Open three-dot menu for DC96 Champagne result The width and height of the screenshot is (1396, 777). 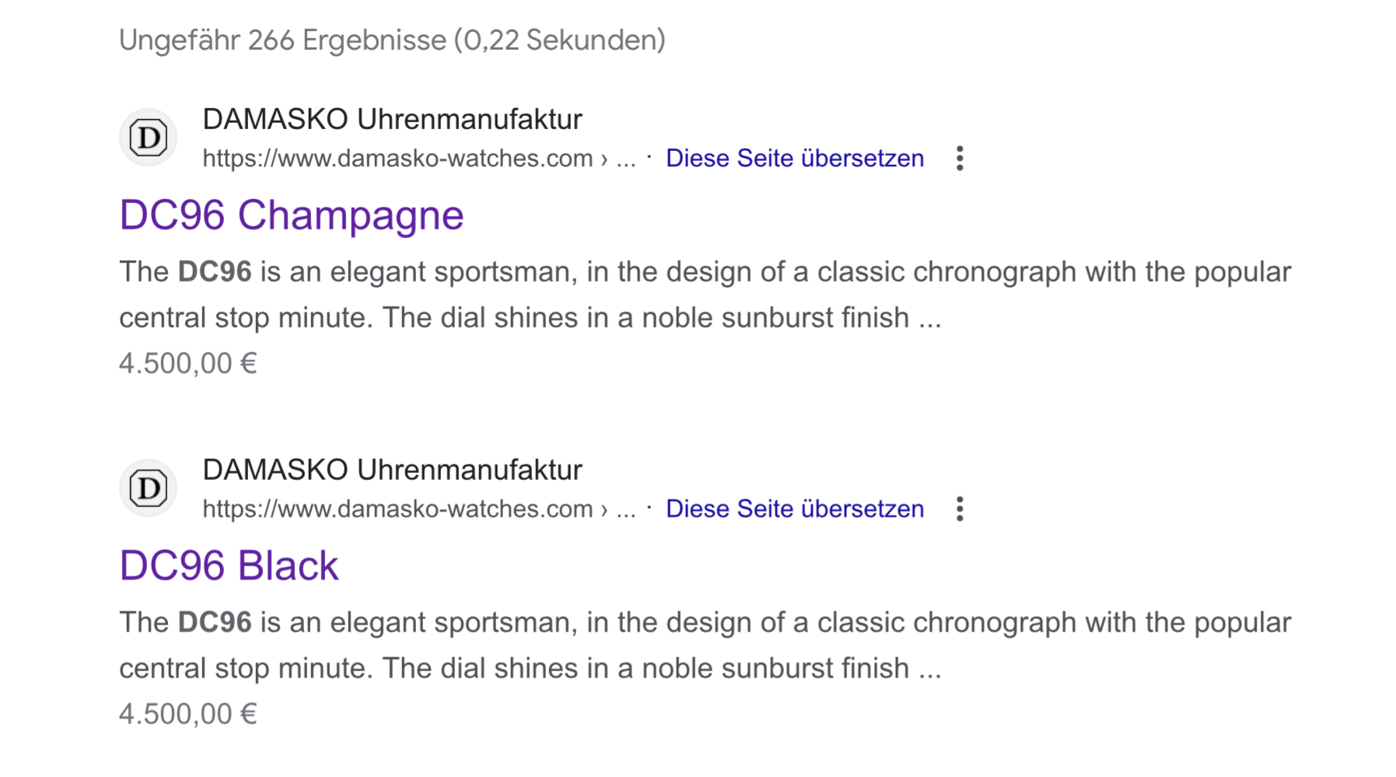point(960,159)
